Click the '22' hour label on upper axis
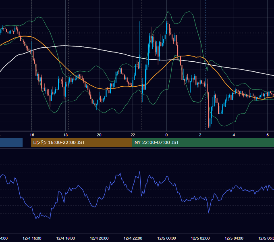 (133, 135)
